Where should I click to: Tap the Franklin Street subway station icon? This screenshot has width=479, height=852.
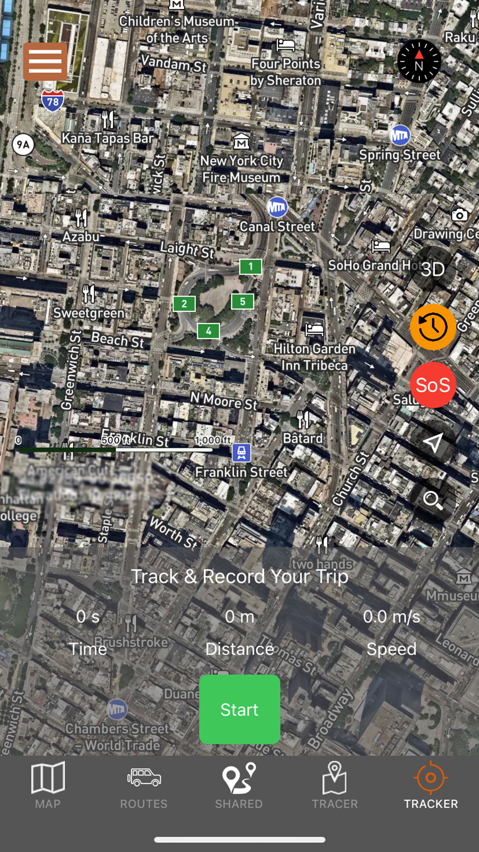tap(241, 452)
